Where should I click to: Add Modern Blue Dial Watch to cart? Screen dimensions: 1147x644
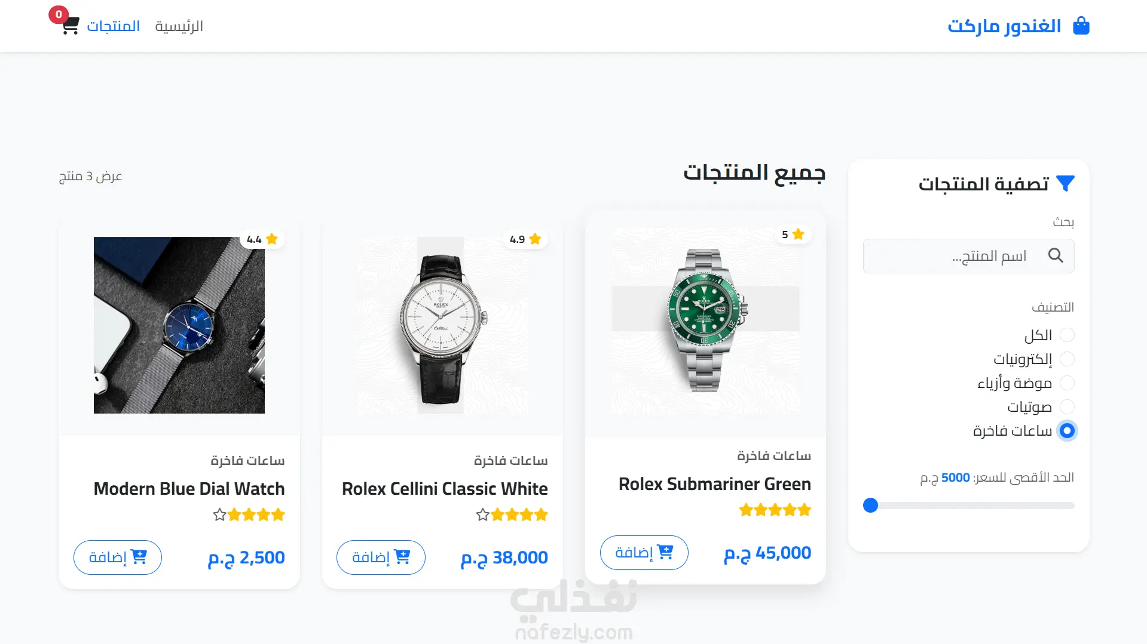pos(117,557)
